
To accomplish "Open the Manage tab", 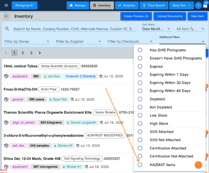I will tap(78, 6).
